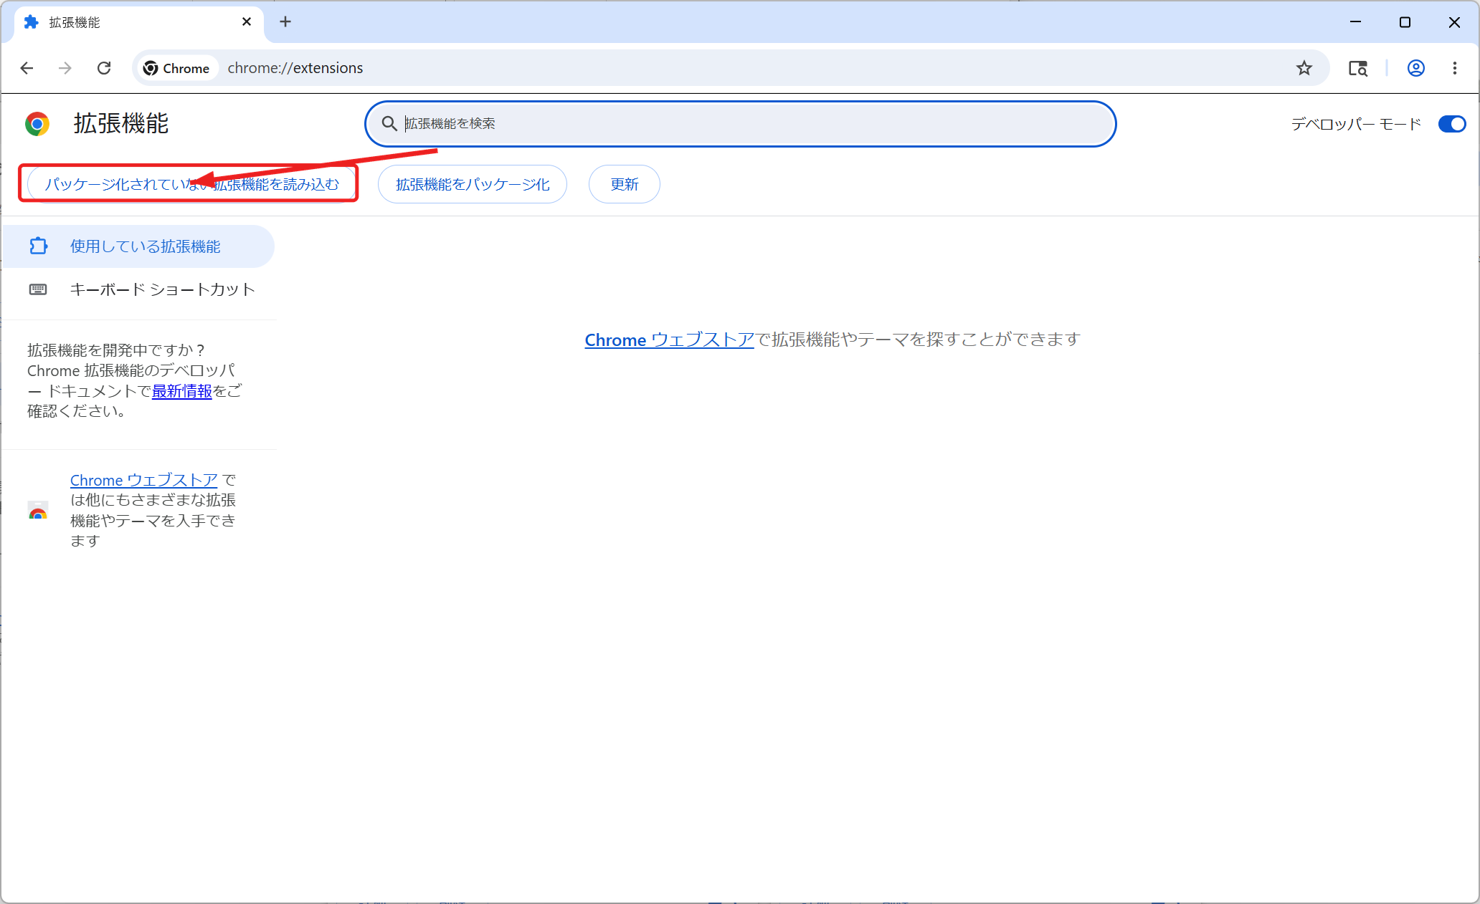The height and width of the screenshot is (904, 1480).
Task: Toggle デベロッパー モード switch off
Action: (1452, 124)
